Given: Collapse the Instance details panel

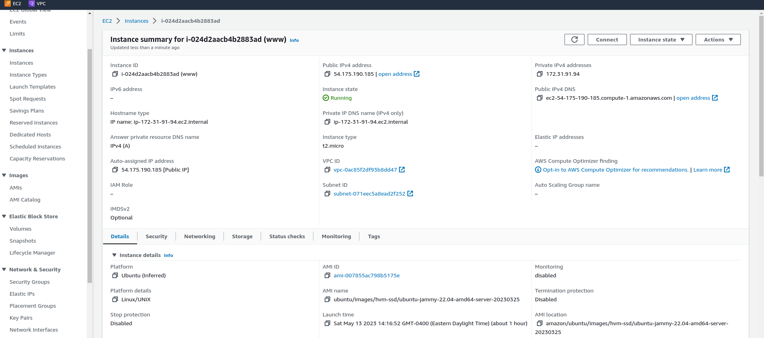Looking at the screenshot, I should (114, 255).
